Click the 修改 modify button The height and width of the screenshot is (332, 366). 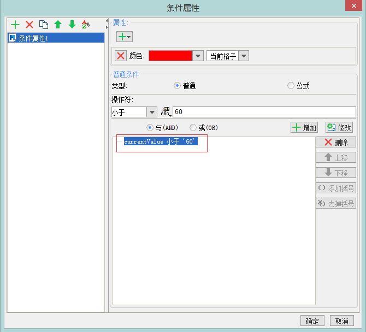(339, 127)
